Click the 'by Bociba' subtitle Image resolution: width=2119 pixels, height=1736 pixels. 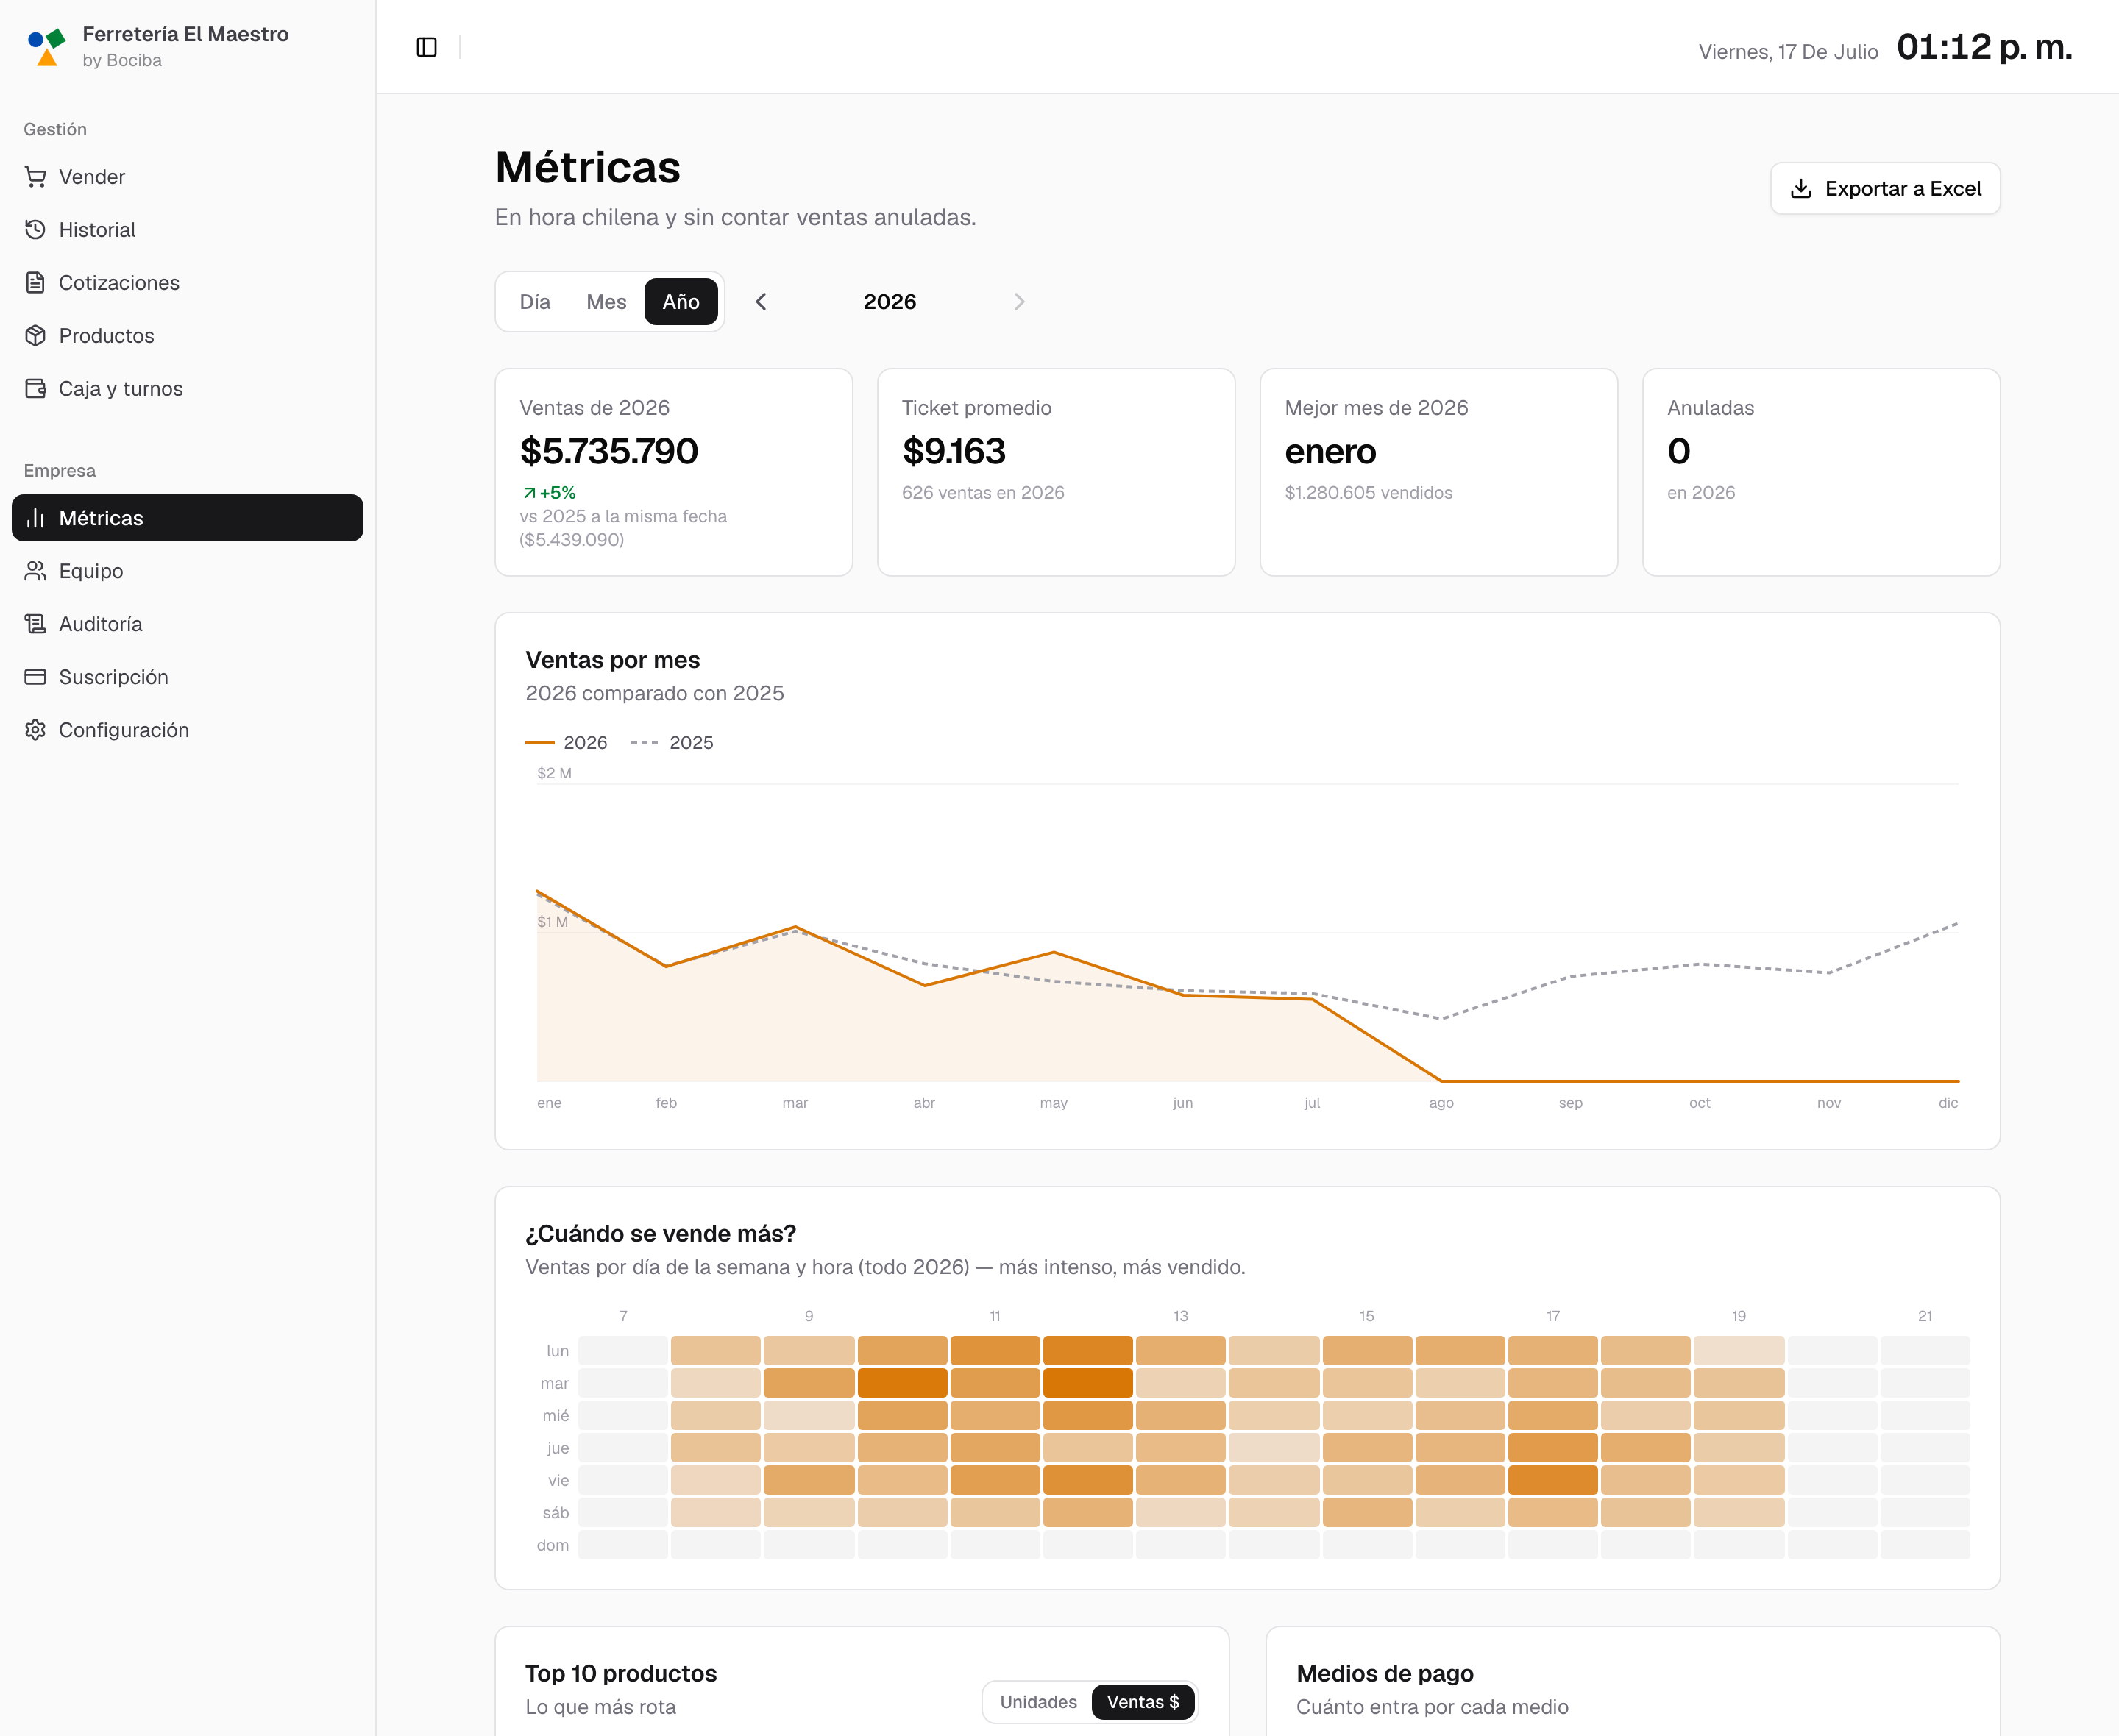pyautogui.click(x=122, y=61)
